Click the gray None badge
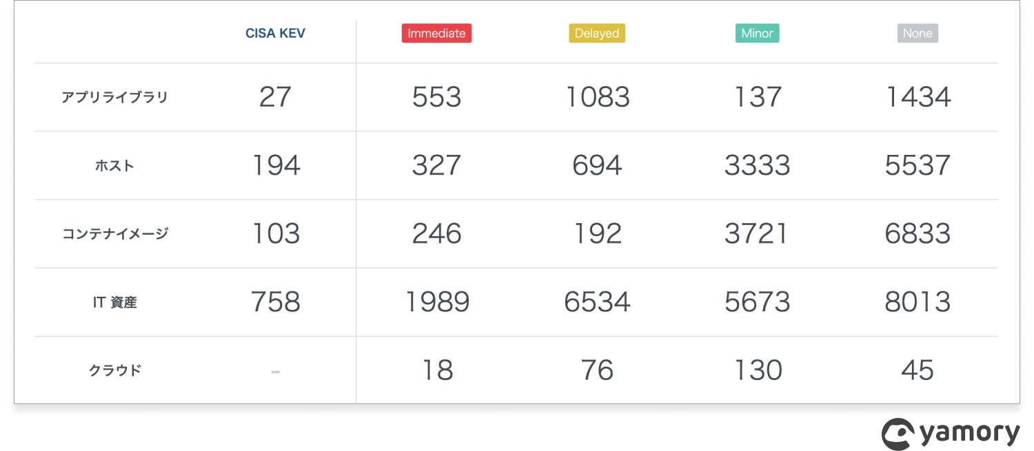 (918, 33)
